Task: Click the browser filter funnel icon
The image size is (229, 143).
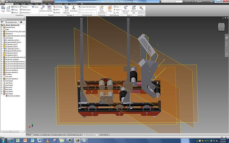Action: click(2, 22)
